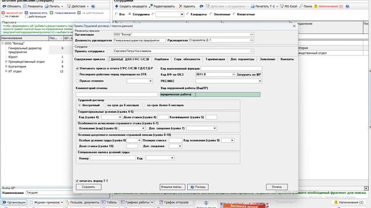Click the Помощь button in dialog
This screenshot has width=371, height=208.
tap(198, 187)
